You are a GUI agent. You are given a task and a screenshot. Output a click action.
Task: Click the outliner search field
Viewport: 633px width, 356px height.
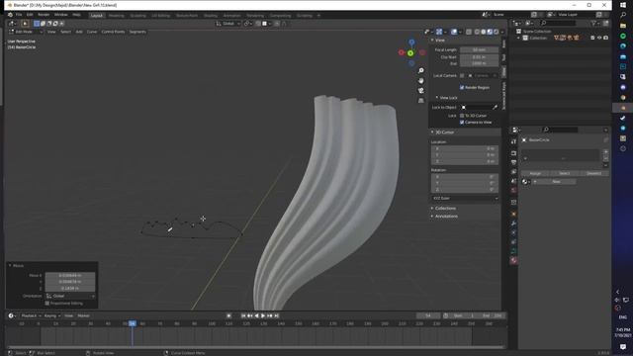tap(558, 24)
